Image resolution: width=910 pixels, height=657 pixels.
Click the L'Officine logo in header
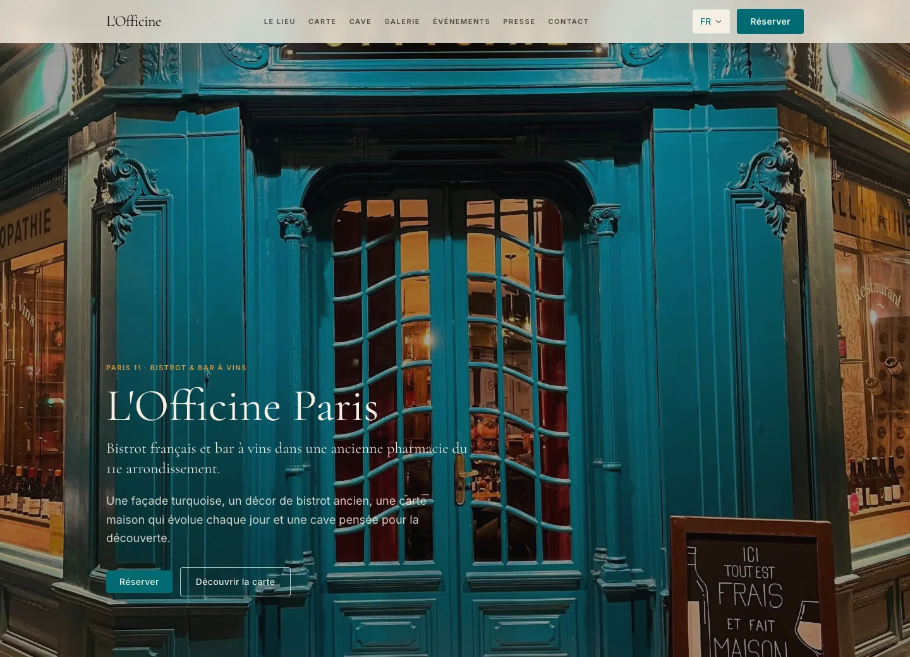click(134, 21)
